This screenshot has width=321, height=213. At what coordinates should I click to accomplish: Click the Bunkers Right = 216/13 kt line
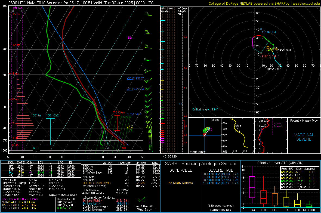click(105, 200)
